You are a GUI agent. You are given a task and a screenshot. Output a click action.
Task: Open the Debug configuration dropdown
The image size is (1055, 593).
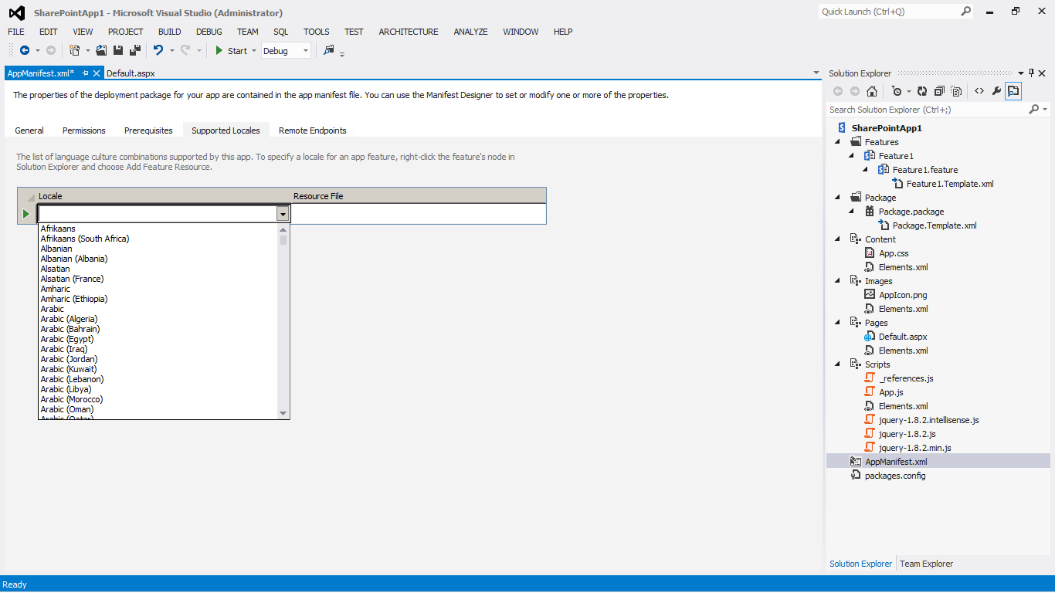point(306,51)
